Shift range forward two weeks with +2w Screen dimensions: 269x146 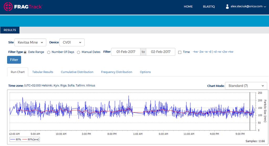[x=225, y=52]
